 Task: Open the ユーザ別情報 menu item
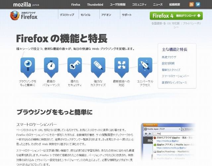pos(118,4)
